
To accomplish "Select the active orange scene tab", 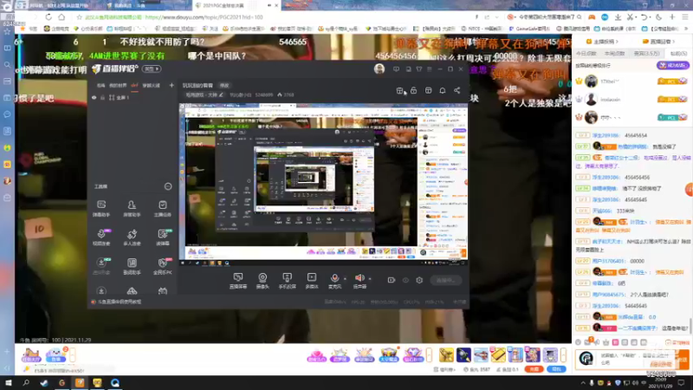I will point(134,85).
